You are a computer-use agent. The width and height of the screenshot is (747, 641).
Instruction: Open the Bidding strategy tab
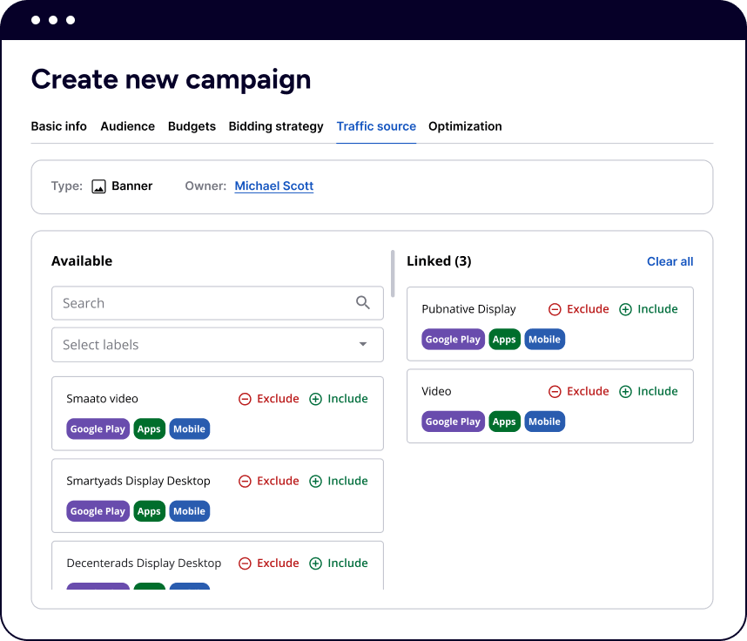tap(276, 126)
